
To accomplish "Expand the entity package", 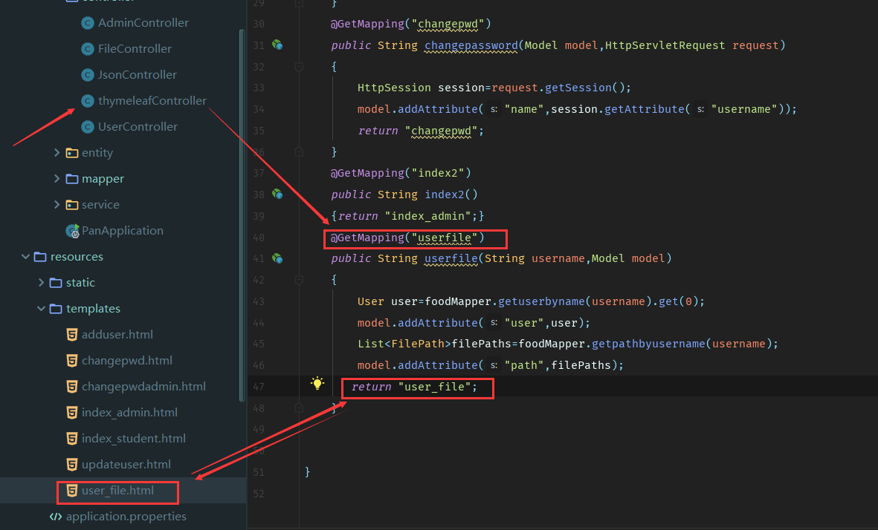I will click(57, 153).
